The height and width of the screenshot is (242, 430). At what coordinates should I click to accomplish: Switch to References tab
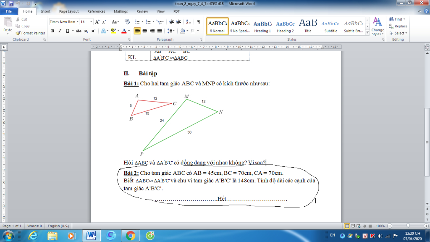96,11
